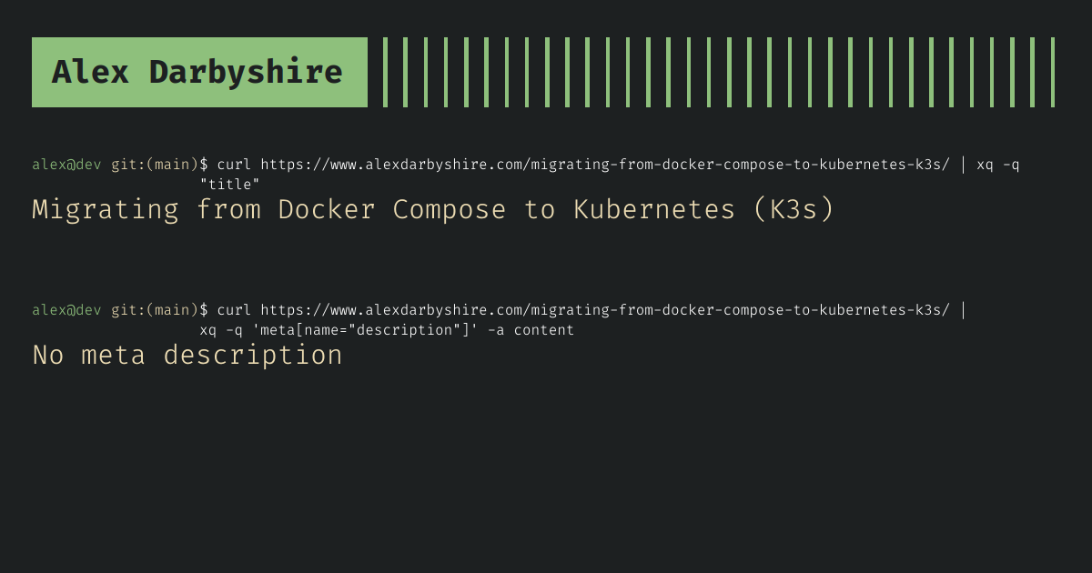The height and width of the screenshot is (573, 1092).
Task: Click the dollar sign prompt symbol
Action: [204, 165]
